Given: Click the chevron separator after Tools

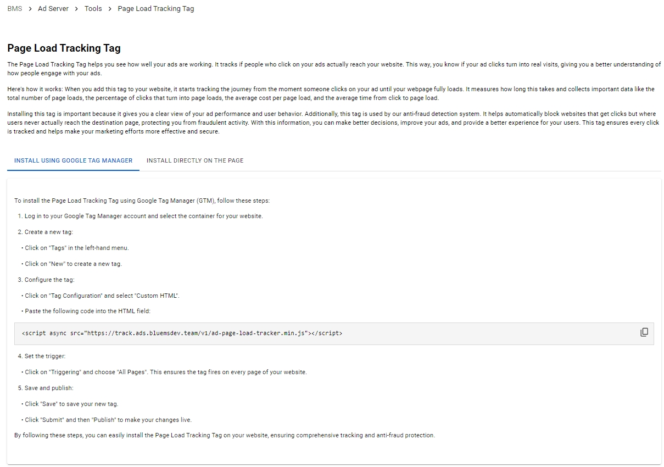Looking at the screenshot, I should [x=110, y=9].
